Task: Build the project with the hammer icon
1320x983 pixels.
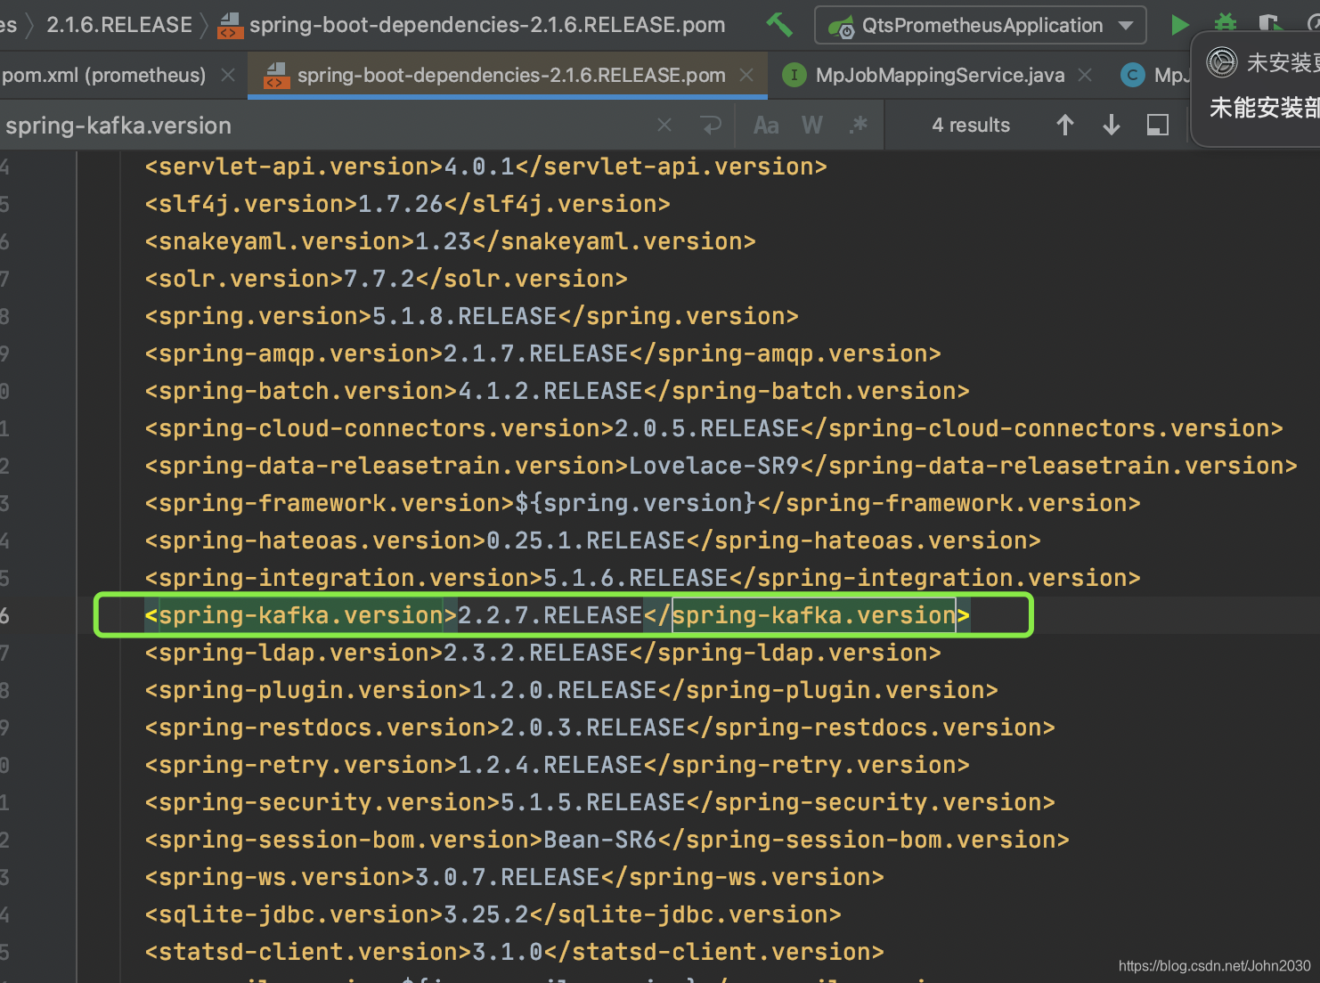Action: [x=779, y=24]
